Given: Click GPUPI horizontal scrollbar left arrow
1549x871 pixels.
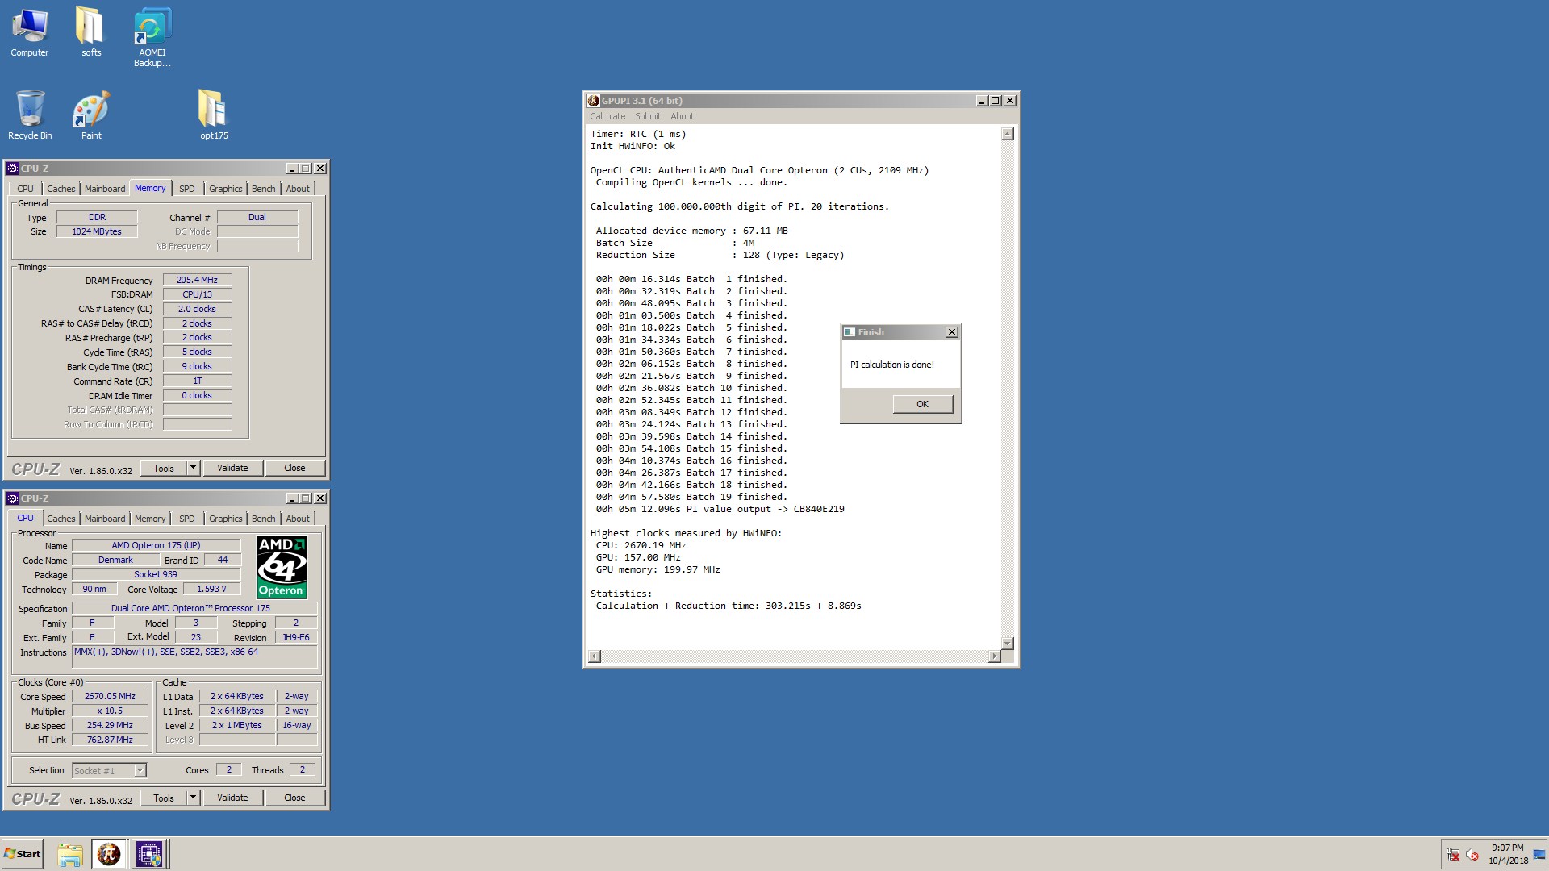Looking at the screenshot, I should tap(595, 656).
